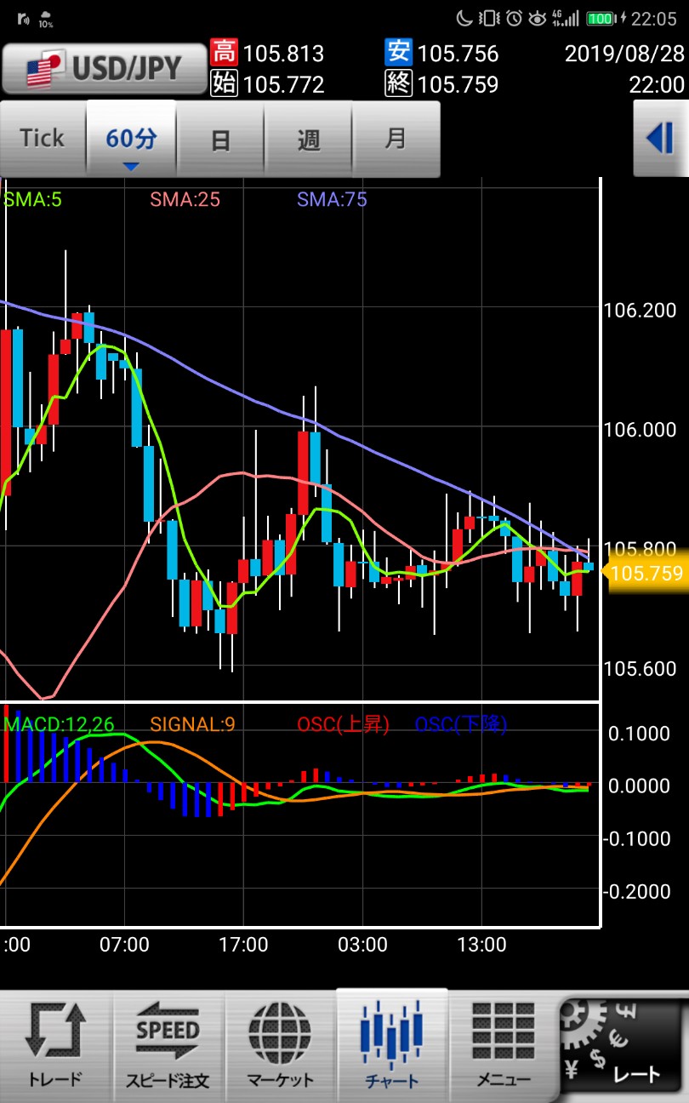Image resolution: width=689 pixels, height=1103 pixels.
Task: Tap the OSC(下降) legend label
Action: [x=461, y=724]
